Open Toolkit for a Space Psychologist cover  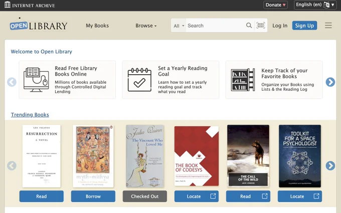(x=300, y=156)
